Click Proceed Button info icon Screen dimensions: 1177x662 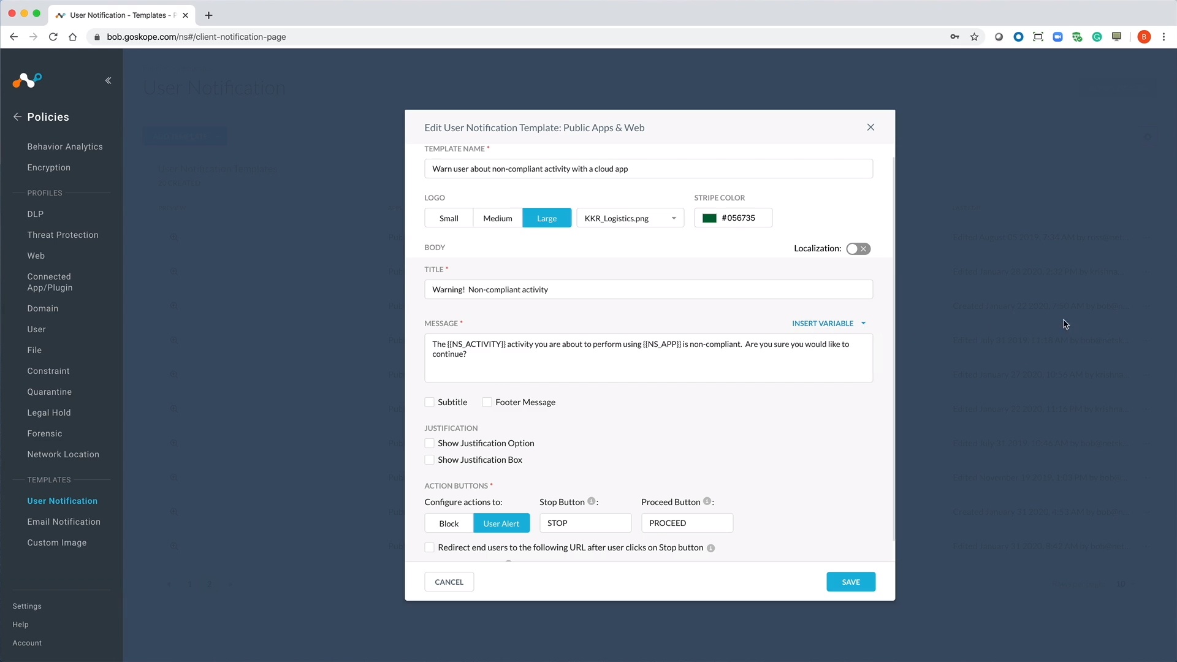(707, 501)
